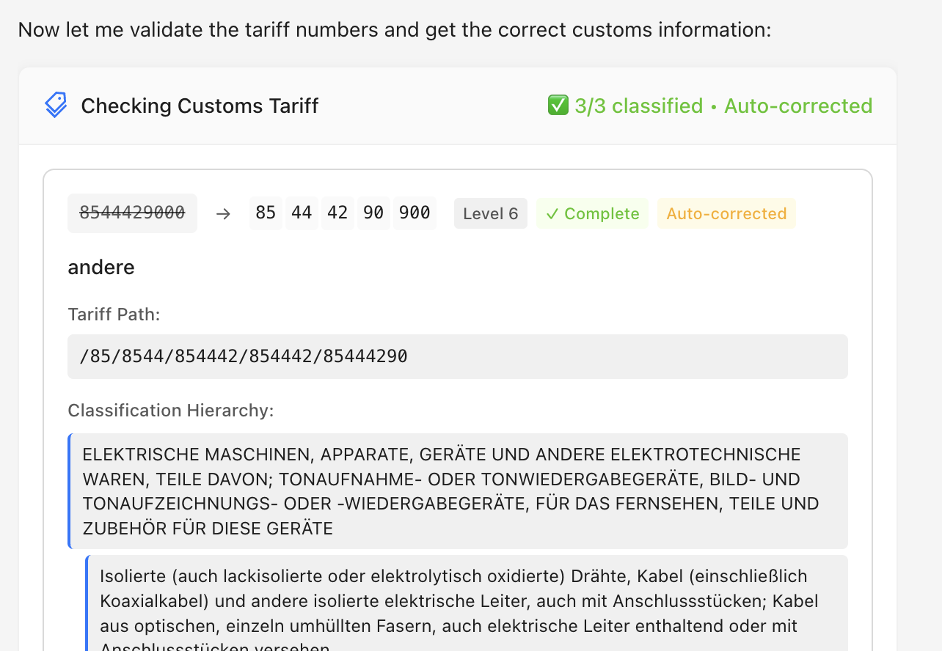Select the tariff segment chip 85

[x=266, y=213]
